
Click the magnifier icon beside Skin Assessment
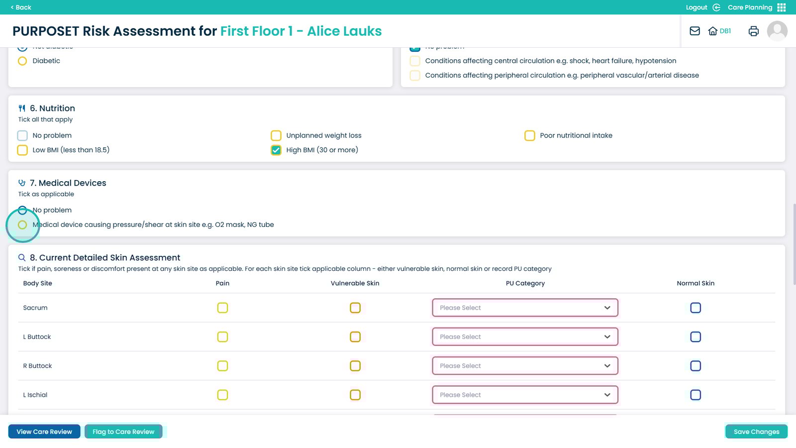coord(22,258)
